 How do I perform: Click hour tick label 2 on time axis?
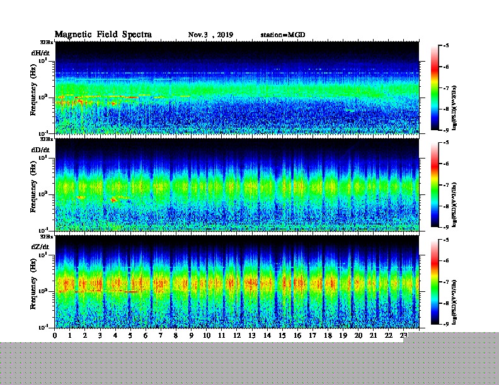point(85,335)
